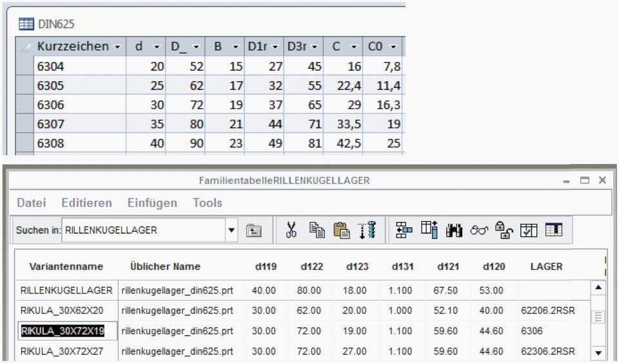This screenshot has height=363, width=619.
Task: Click the paste clipboard icon
Action: tap(342, 230)
